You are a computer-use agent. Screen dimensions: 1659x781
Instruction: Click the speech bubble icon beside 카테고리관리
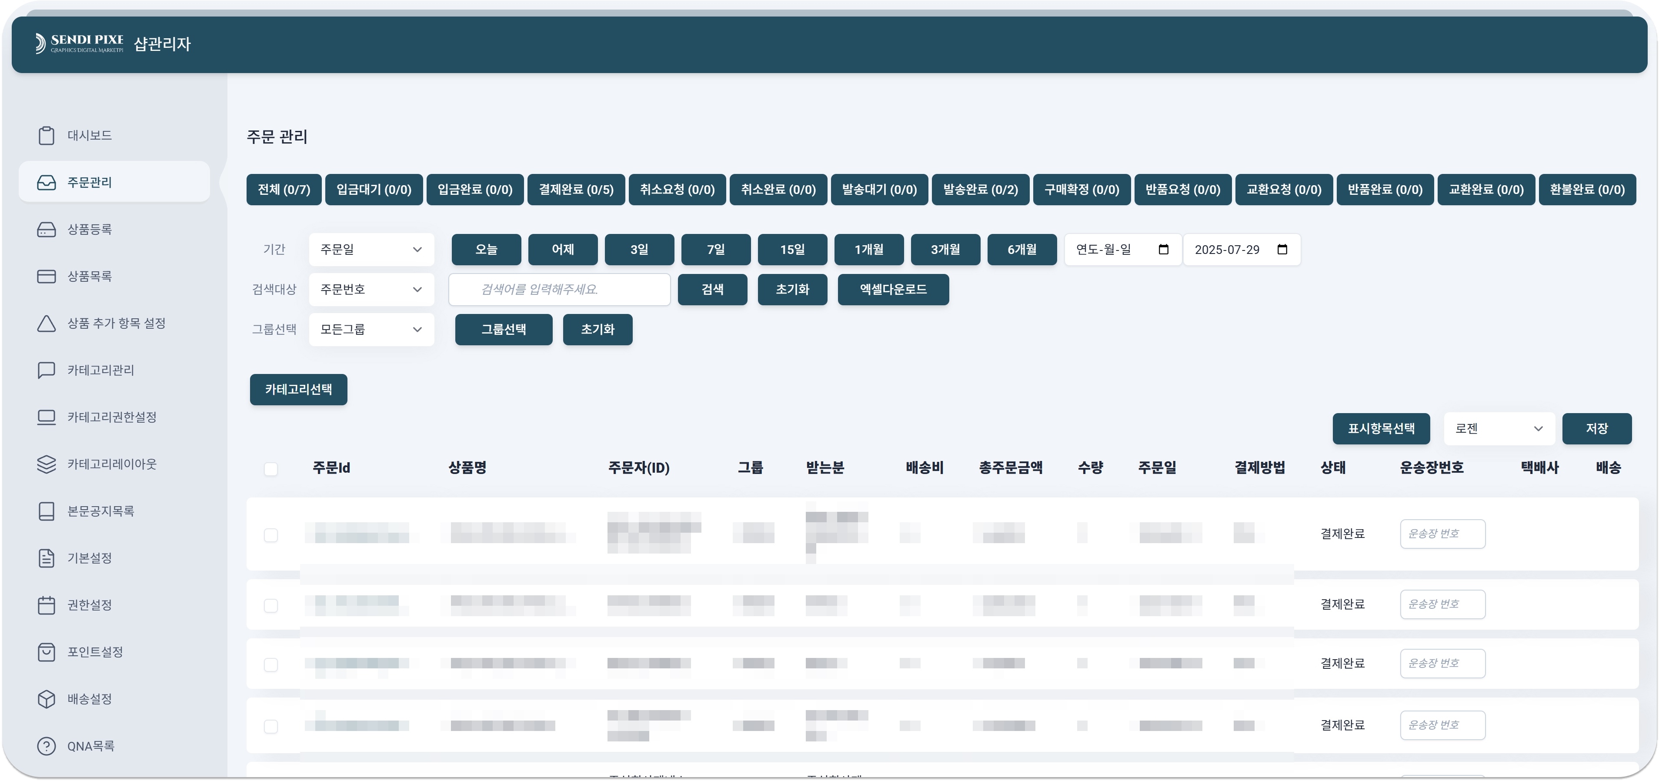tap(47, 370)
